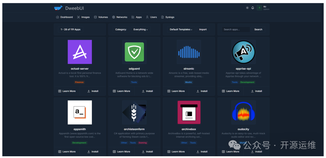Click the Tools tag on apprise-api
This screenshot has height=158, width=326.
[x=235, y=82]
